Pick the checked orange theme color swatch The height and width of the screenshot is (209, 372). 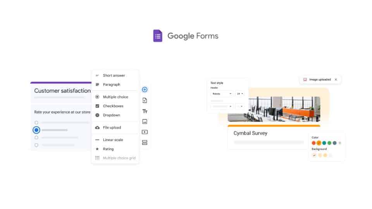pos(319,143)
